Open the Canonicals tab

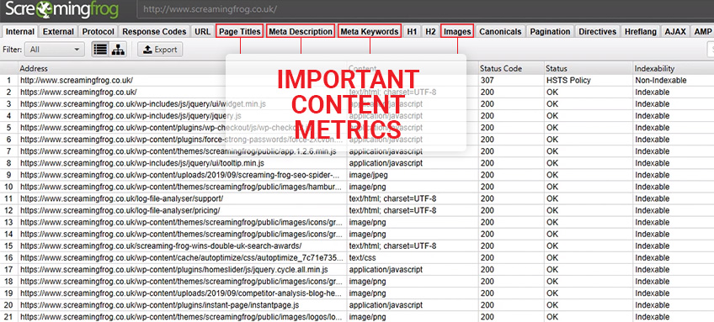click(500, 31)
